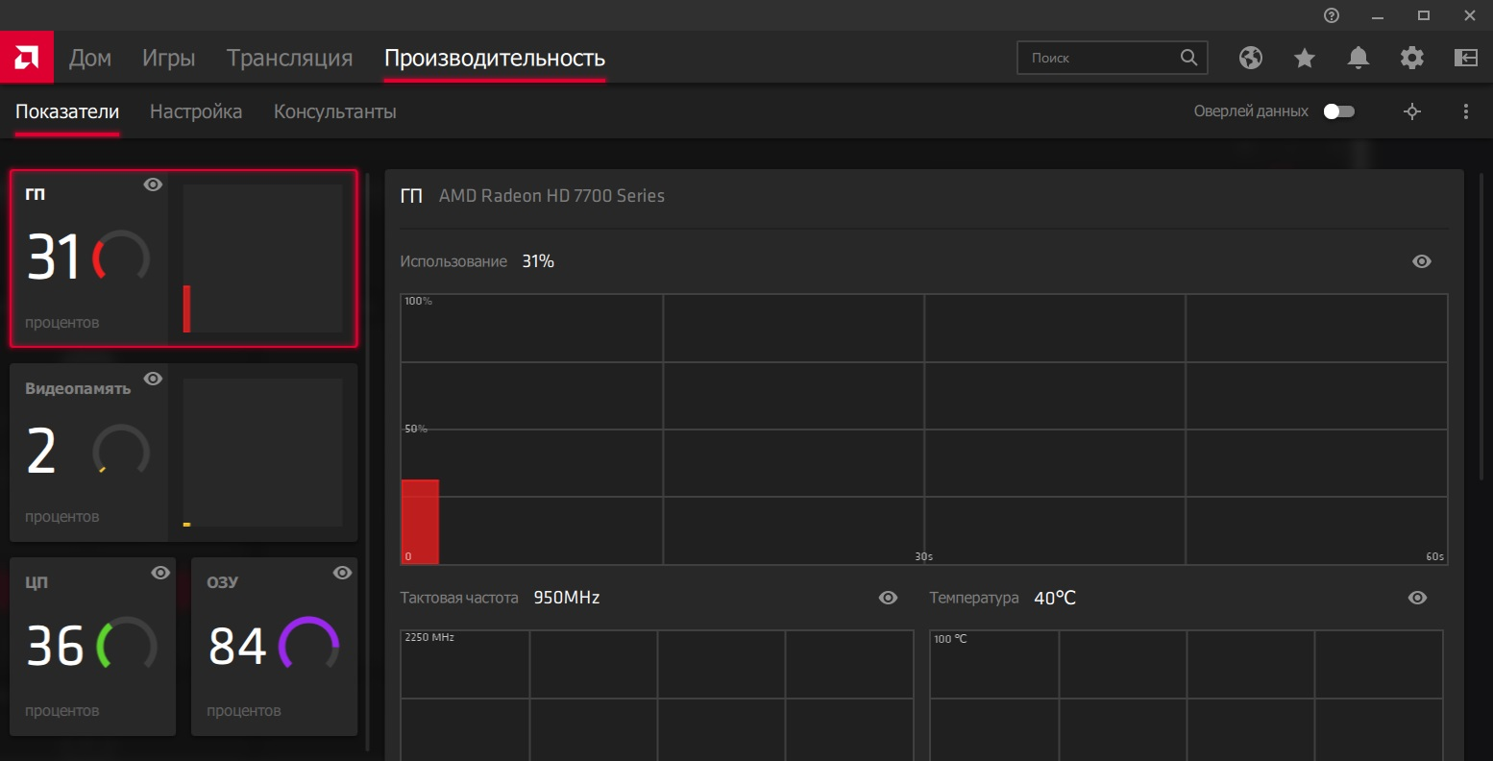The image size is (1493, 761).
Task: Click the 40°C temperature value
Action: (x=1055, y=598)
